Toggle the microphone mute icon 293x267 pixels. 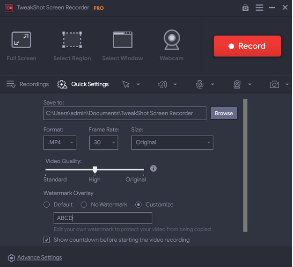(199, 84)
